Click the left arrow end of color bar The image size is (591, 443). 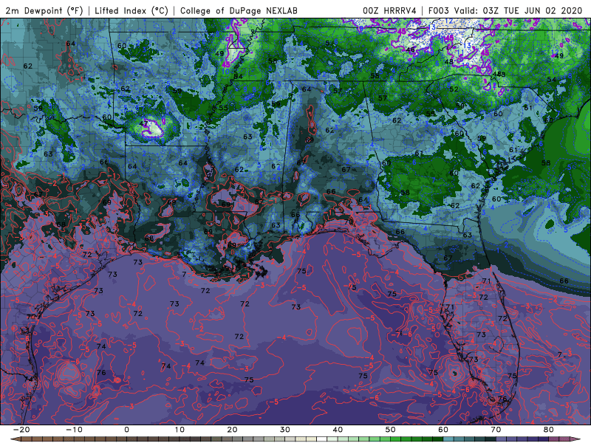(x=14, y=439)
